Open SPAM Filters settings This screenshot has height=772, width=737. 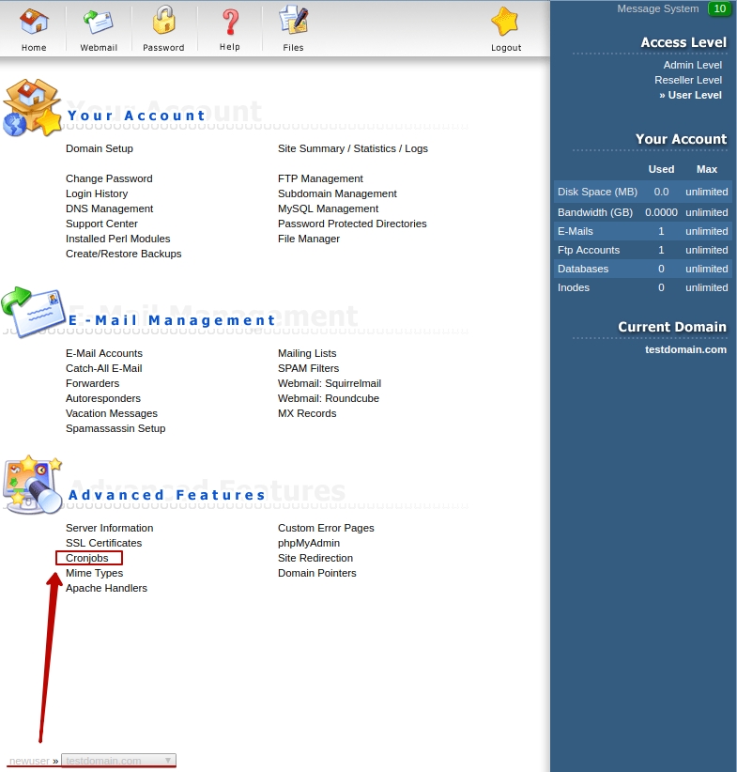coord(308,368)
